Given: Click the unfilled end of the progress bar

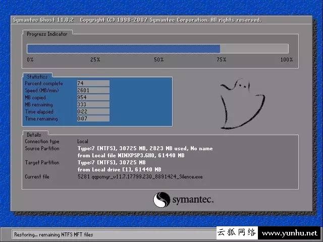Looking at the screenshot, I should pos(254,49).
